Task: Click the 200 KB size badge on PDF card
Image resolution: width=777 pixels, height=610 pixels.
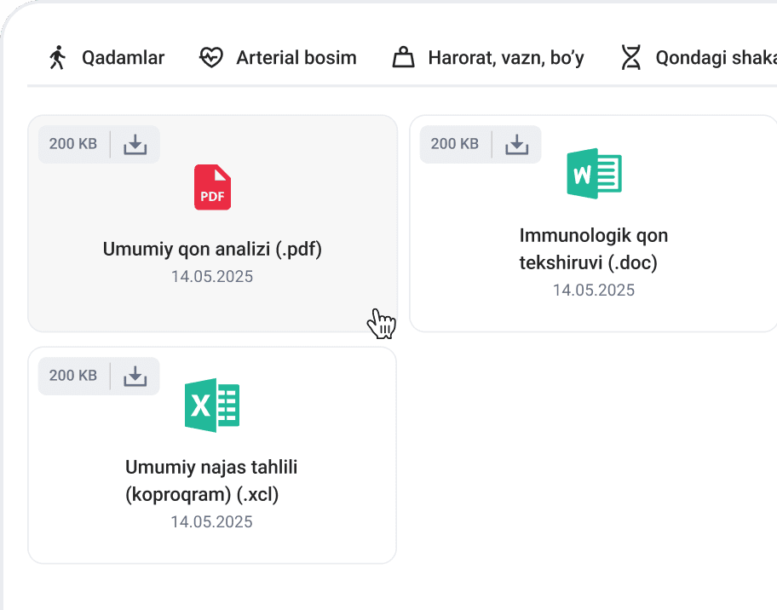Action: (x=73, y=144)
